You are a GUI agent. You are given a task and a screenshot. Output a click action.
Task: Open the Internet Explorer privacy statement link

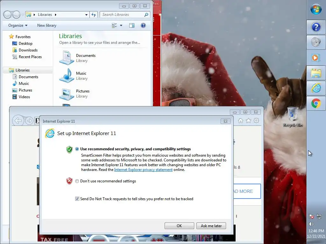tap(143, 170)
